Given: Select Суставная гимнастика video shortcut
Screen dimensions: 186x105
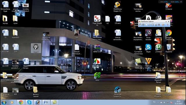Looking at the screenshot, I should 138,50.
